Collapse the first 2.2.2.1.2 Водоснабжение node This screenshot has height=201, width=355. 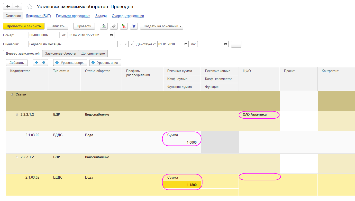[x=17, y=115]
